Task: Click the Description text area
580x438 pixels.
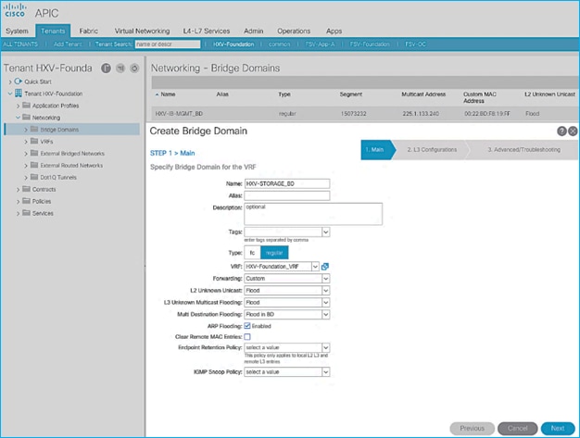Action: coord(313,214)
